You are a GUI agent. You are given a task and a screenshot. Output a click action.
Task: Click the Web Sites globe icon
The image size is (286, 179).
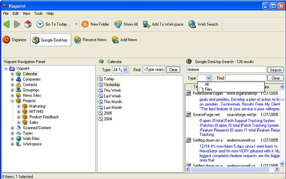(18, 139)
